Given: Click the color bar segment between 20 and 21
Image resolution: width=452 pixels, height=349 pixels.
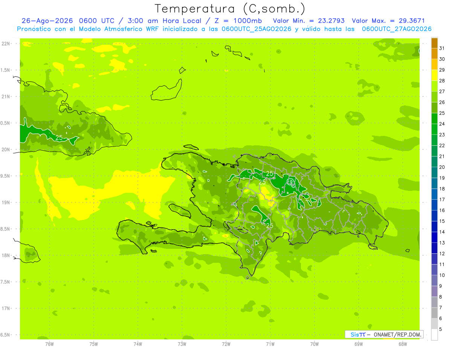Looking at the screenshot, I should [x=434, y=162].
